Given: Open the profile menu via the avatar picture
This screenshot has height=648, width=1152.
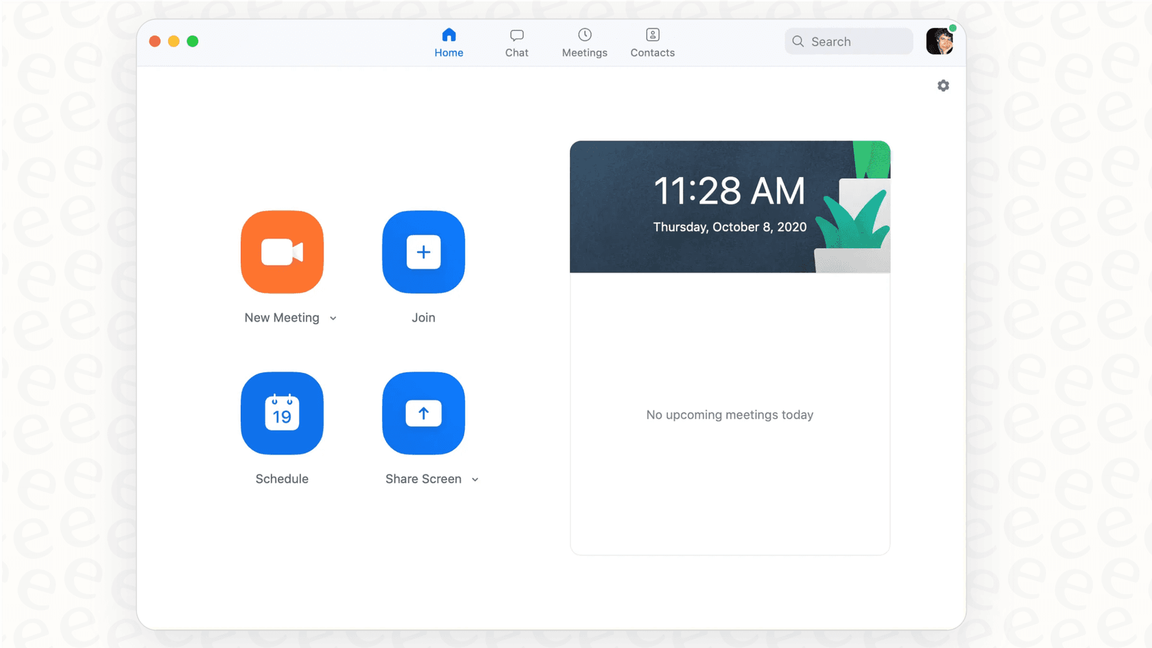Looking at the screenshot, I should coord(939,41).
